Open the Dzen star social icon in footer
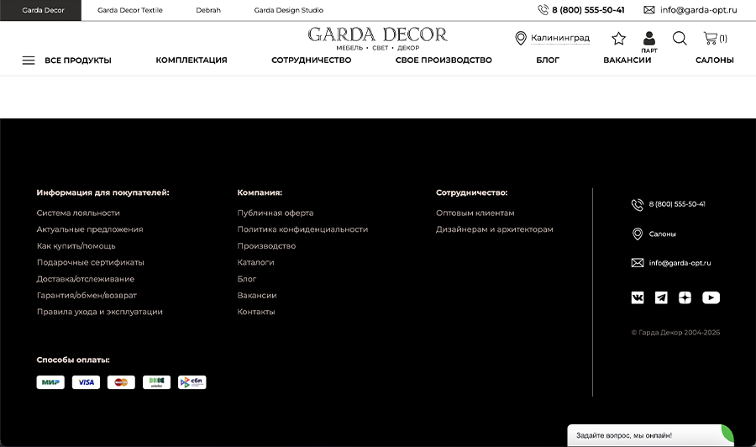 685,297
